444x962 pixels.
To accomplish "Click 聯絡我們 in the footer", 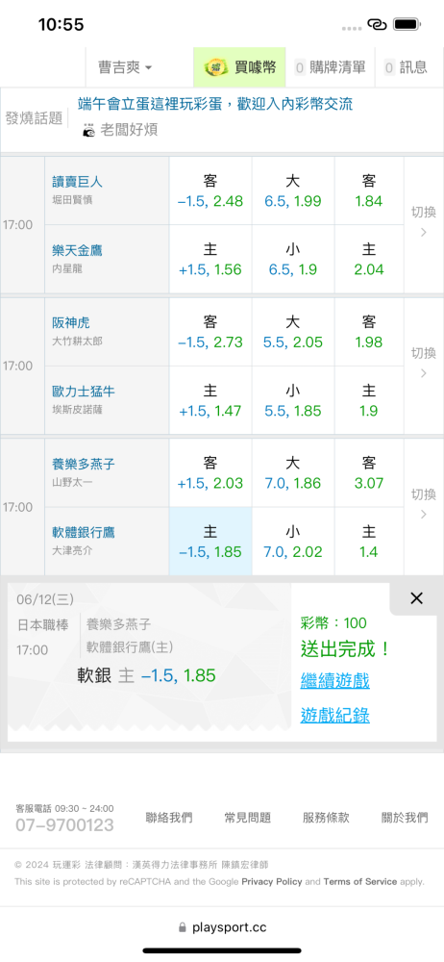I will pos(168,817).
